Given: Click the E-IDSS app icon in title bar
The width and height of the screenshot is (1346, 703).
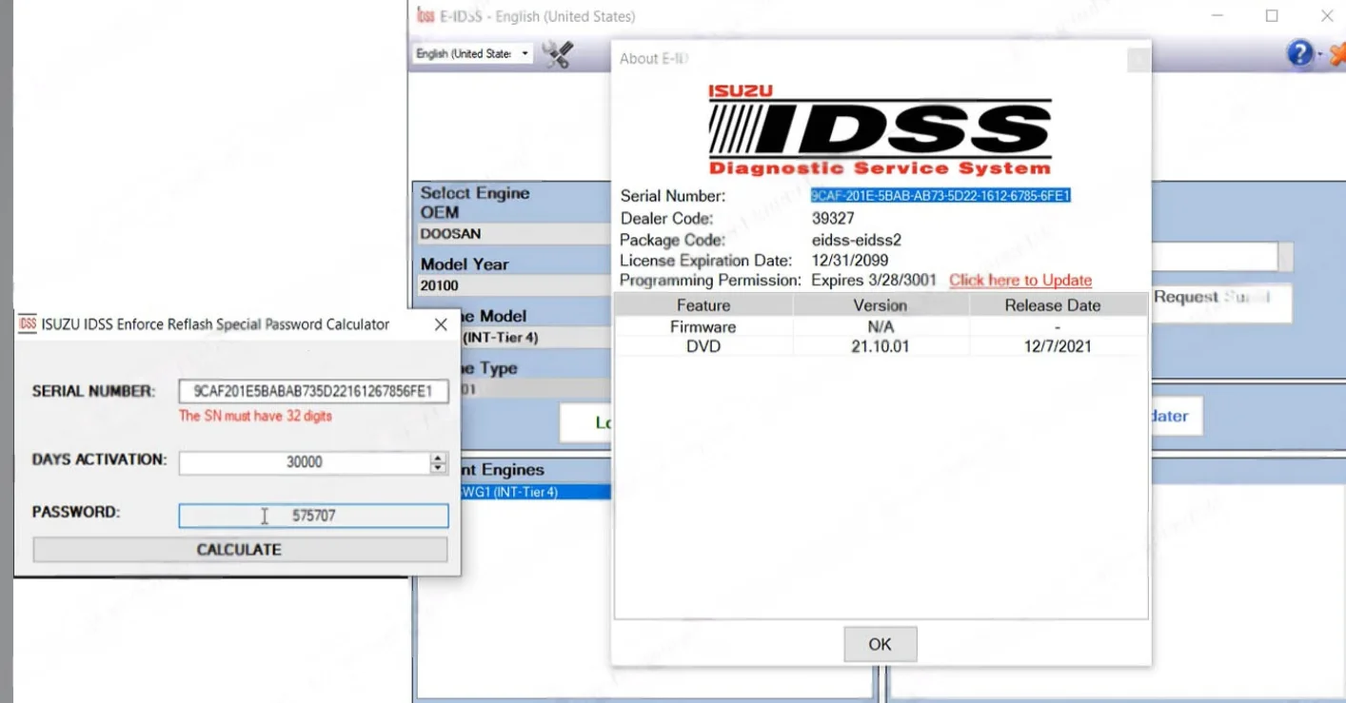Looking at the screenshot, I should [426, 16].
